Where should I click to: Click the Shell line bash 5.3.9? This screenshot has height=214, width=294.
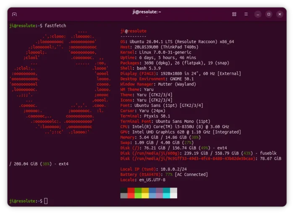point(140,68)
